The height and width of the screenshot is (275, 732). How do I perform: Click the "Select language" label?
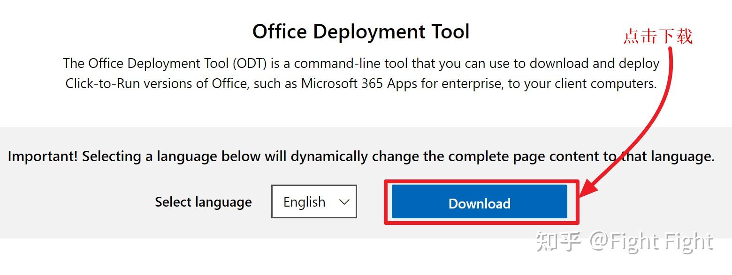tap(203, 202)
